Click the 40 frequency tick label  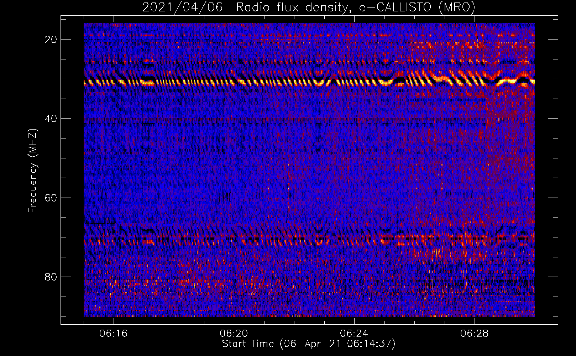(x=51, y=119)
